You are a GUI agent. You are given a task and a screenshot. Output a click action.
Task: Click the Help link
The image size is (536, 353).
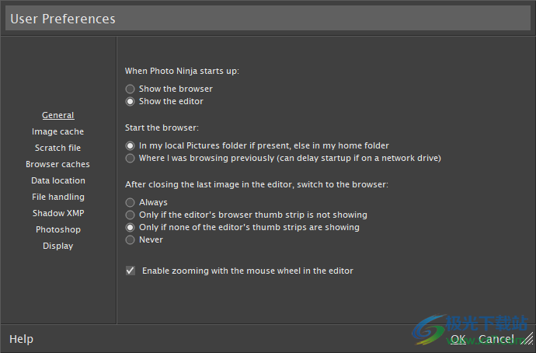pyautogui.click(x=21, y=339)
